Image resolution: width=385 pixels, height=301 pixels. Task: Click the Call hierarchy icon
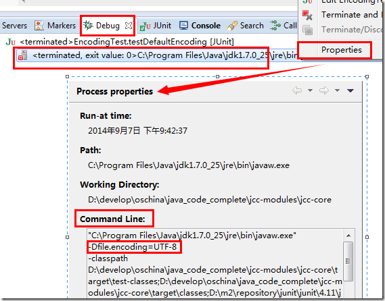pyautogui.click(x=275, y=26)
